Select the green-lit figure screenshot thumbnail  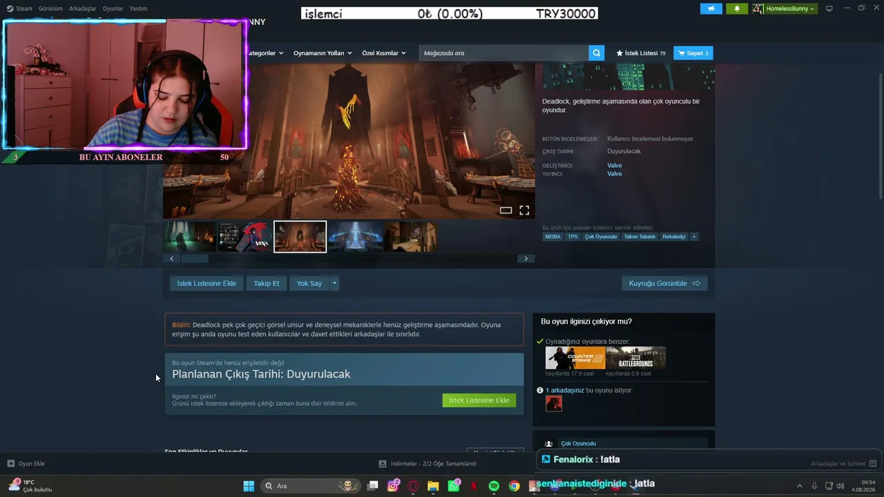pos(190,237)
